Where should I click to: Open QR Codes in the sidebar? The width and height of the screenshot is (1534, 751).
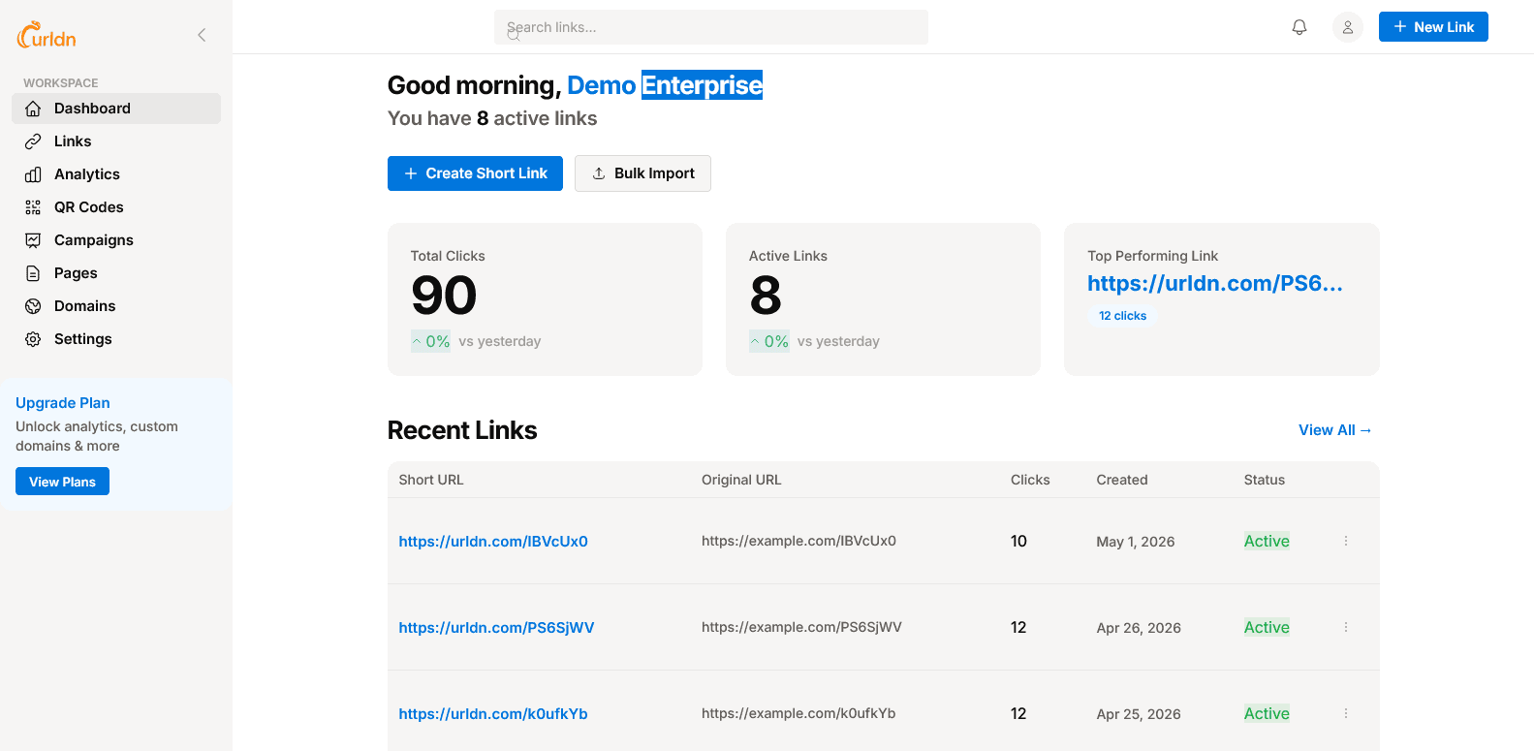116,207
